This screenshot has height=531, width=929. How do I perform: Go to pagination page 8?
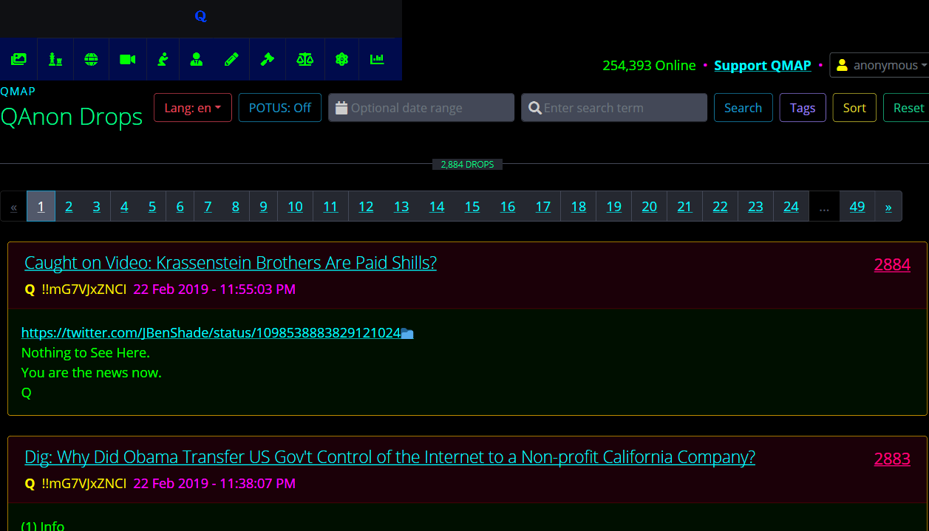(236, 206)
